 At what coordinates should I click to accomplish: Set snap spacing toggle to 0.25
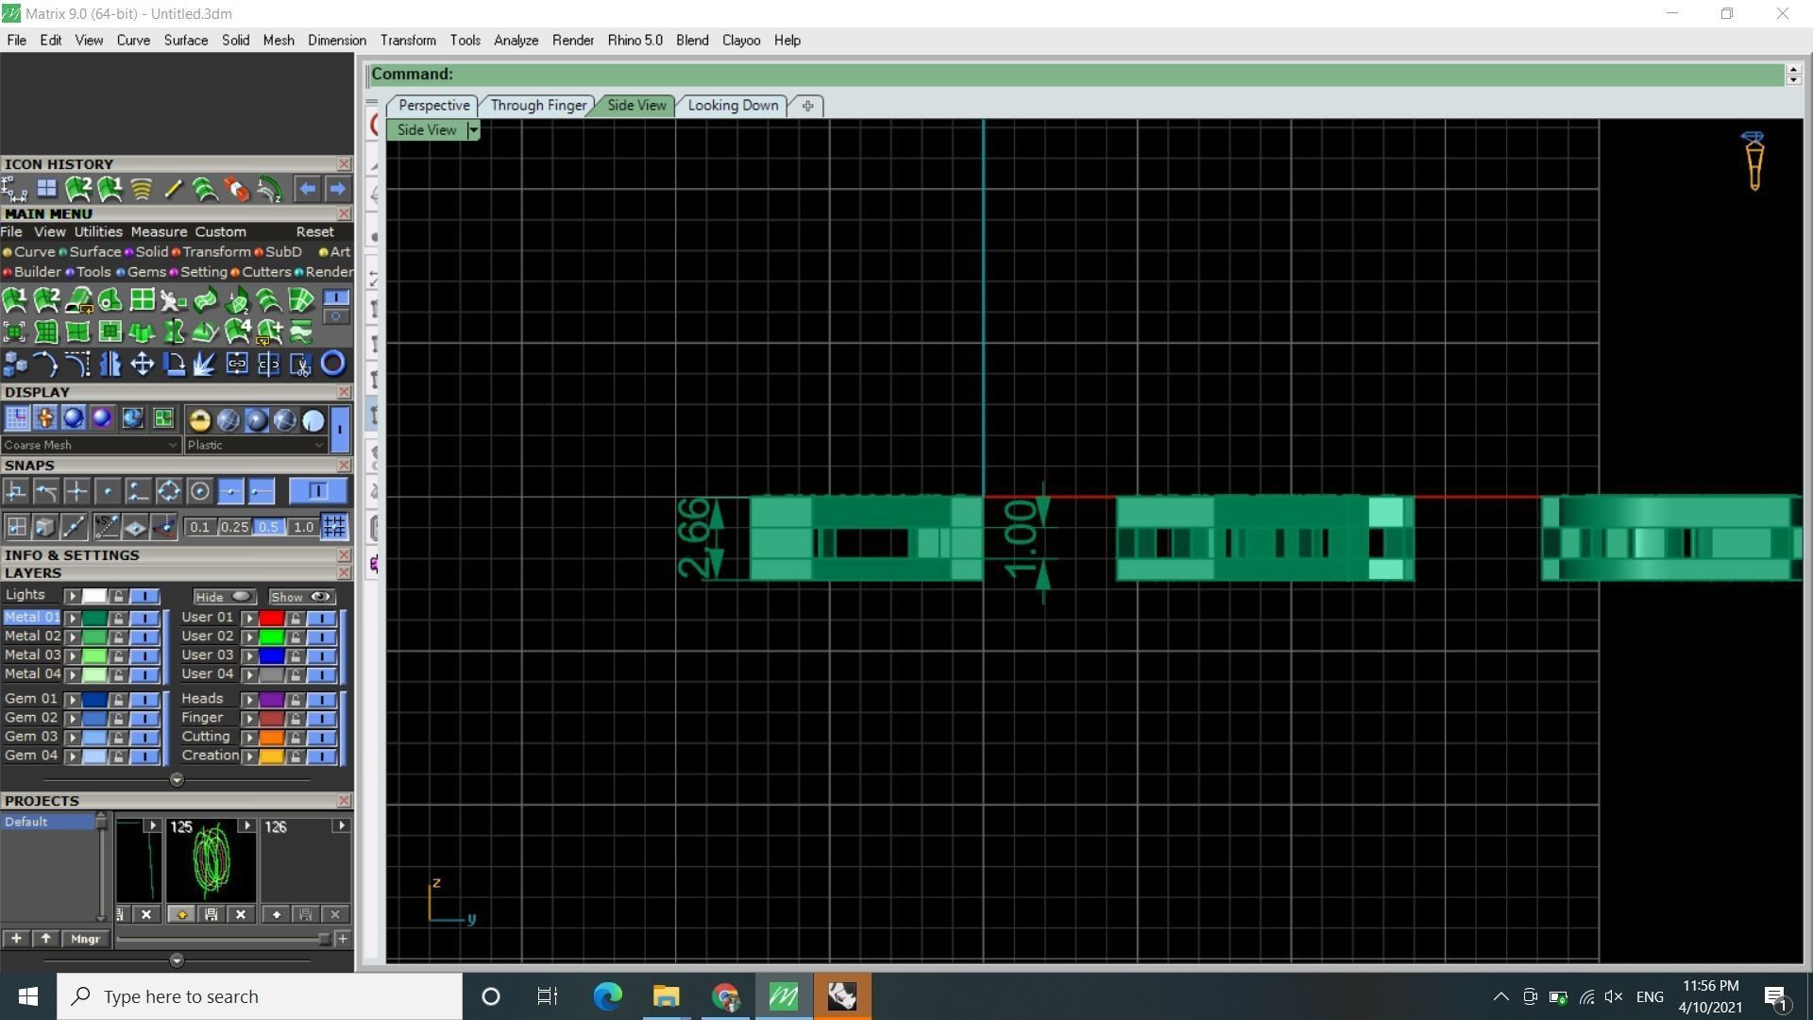[x=234, y=527]
